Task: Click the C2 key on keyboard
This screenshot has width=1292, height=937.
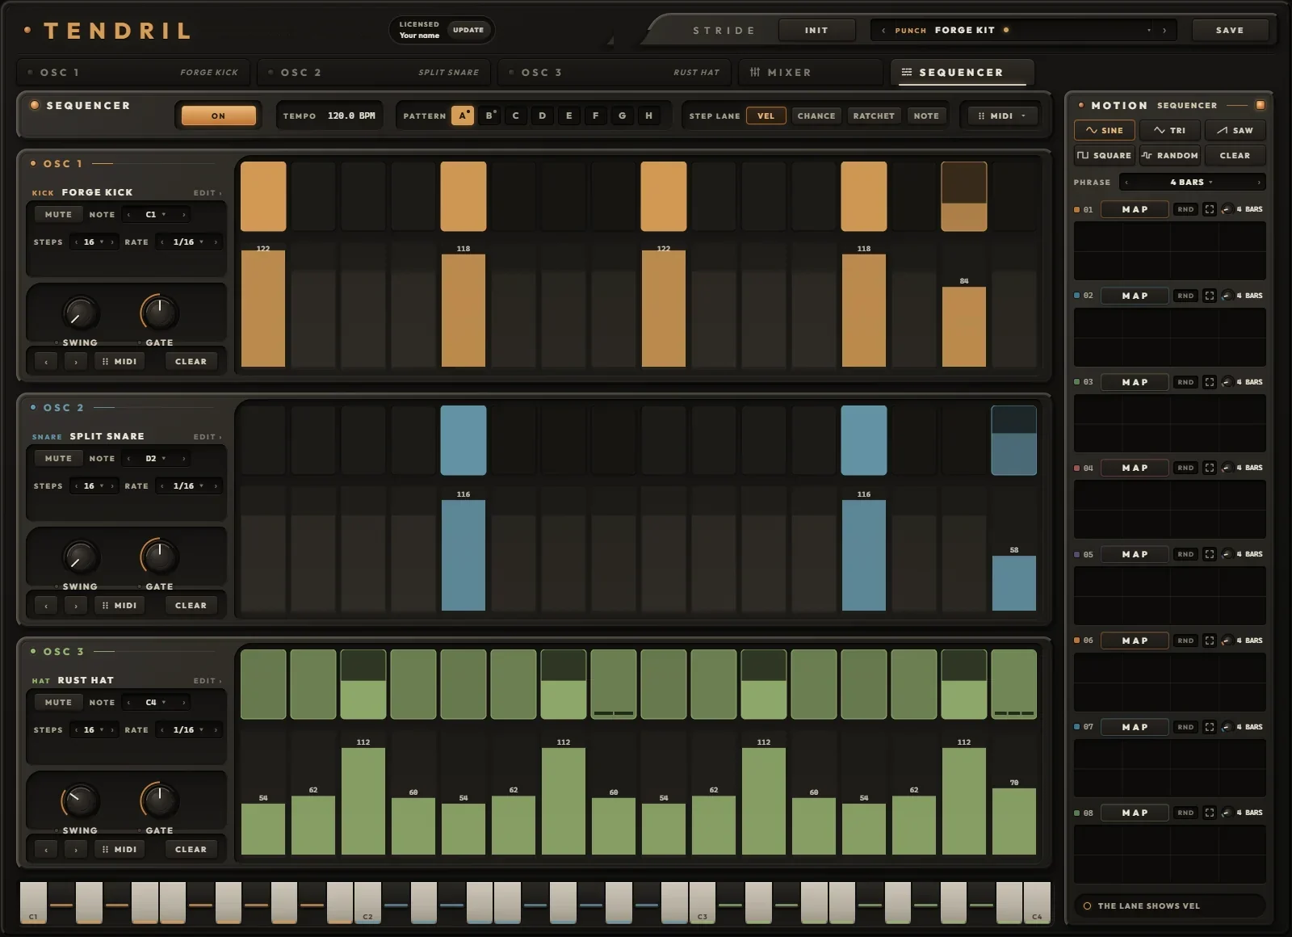Action: tap(367, 902)
